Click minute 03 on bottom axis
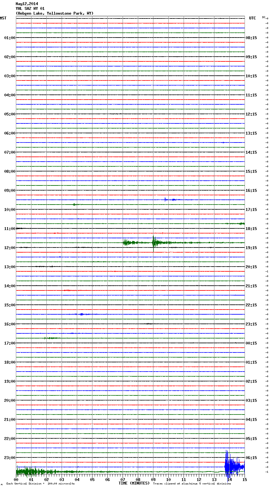The image size is (270, 488). click(62, 479)
